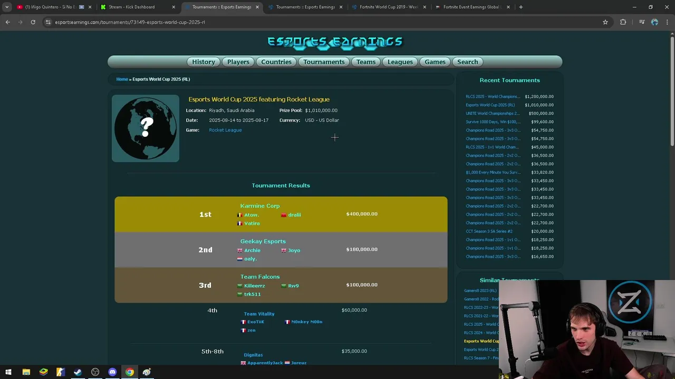Open the Windows Start menu
Image resolution: width=675 pixels, height=379 pixels.
point(8,372)
